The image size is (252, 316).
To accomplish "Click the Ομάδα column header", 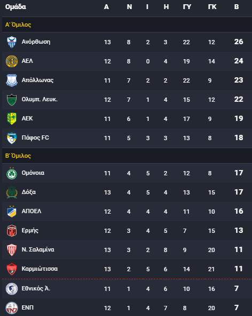I will (15, 7).
